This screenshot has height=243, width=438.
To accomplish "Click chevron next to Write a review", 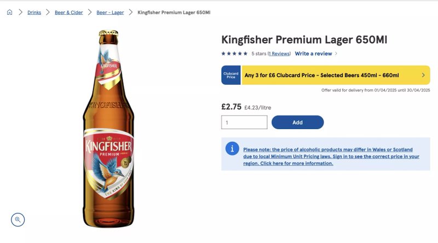I will (x=336, y=54).
